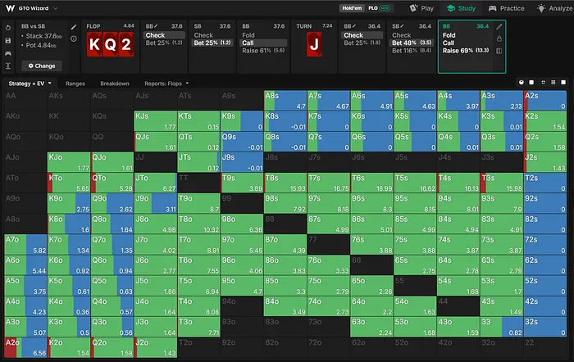Select Bet 25% (1.2) in the flop SB panel
The width and height of the screenshot is (574, 362).
[x=212, y=43]
